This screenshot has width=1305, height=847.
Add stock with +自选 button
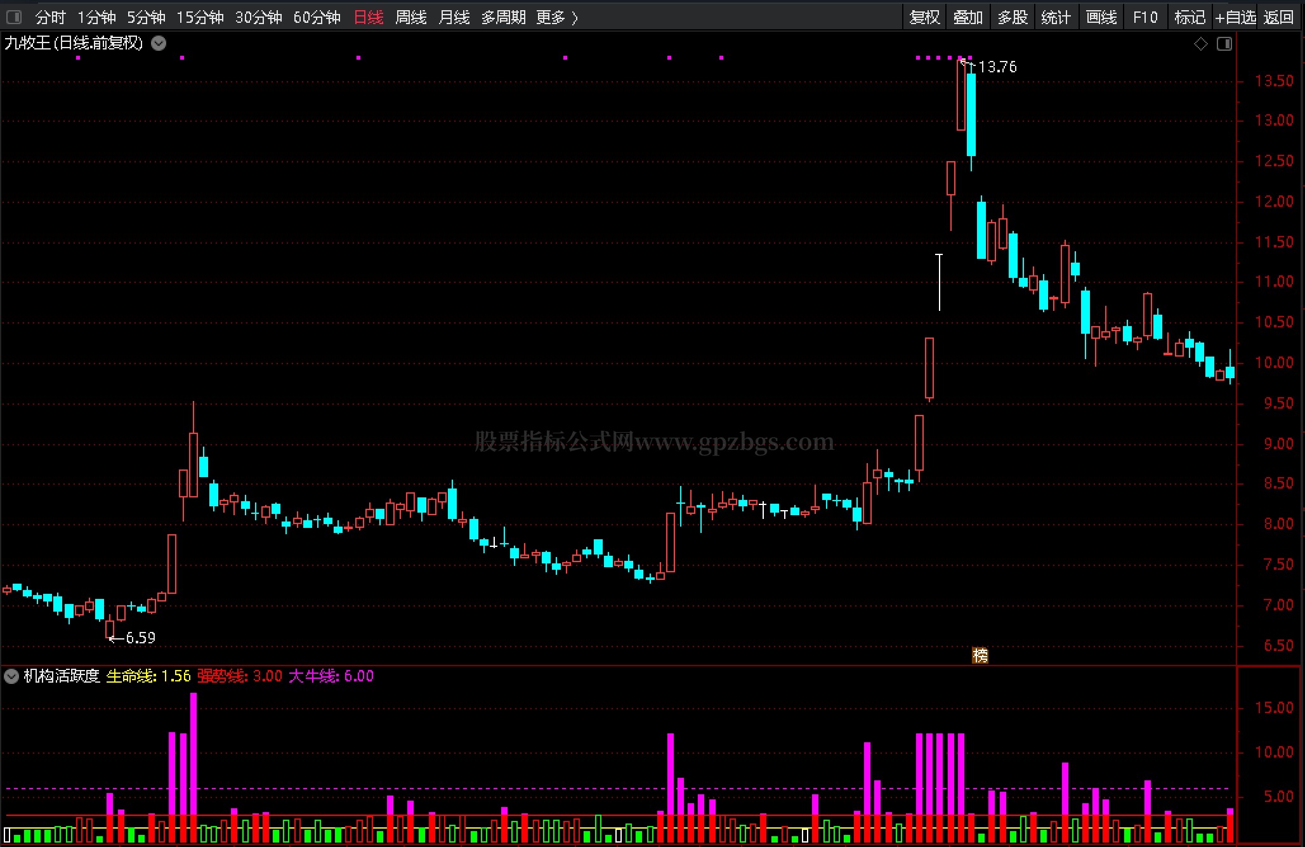coord(1235,17)
